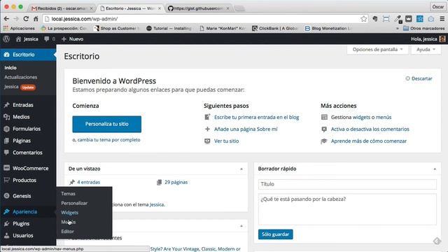
Task: Open Hola, jessica account menu
Action: click(x=428, y=39)
